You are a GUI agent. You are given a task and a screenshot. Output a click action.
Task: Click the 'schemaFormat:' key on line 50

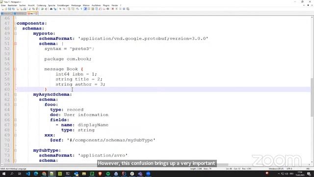tap(57, 38)
